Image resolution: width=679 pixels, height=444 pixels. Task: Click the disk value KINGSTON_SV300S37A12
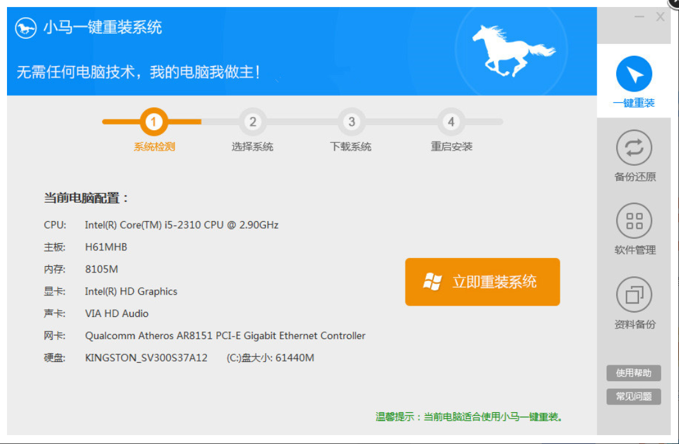(x=147, y=358)
